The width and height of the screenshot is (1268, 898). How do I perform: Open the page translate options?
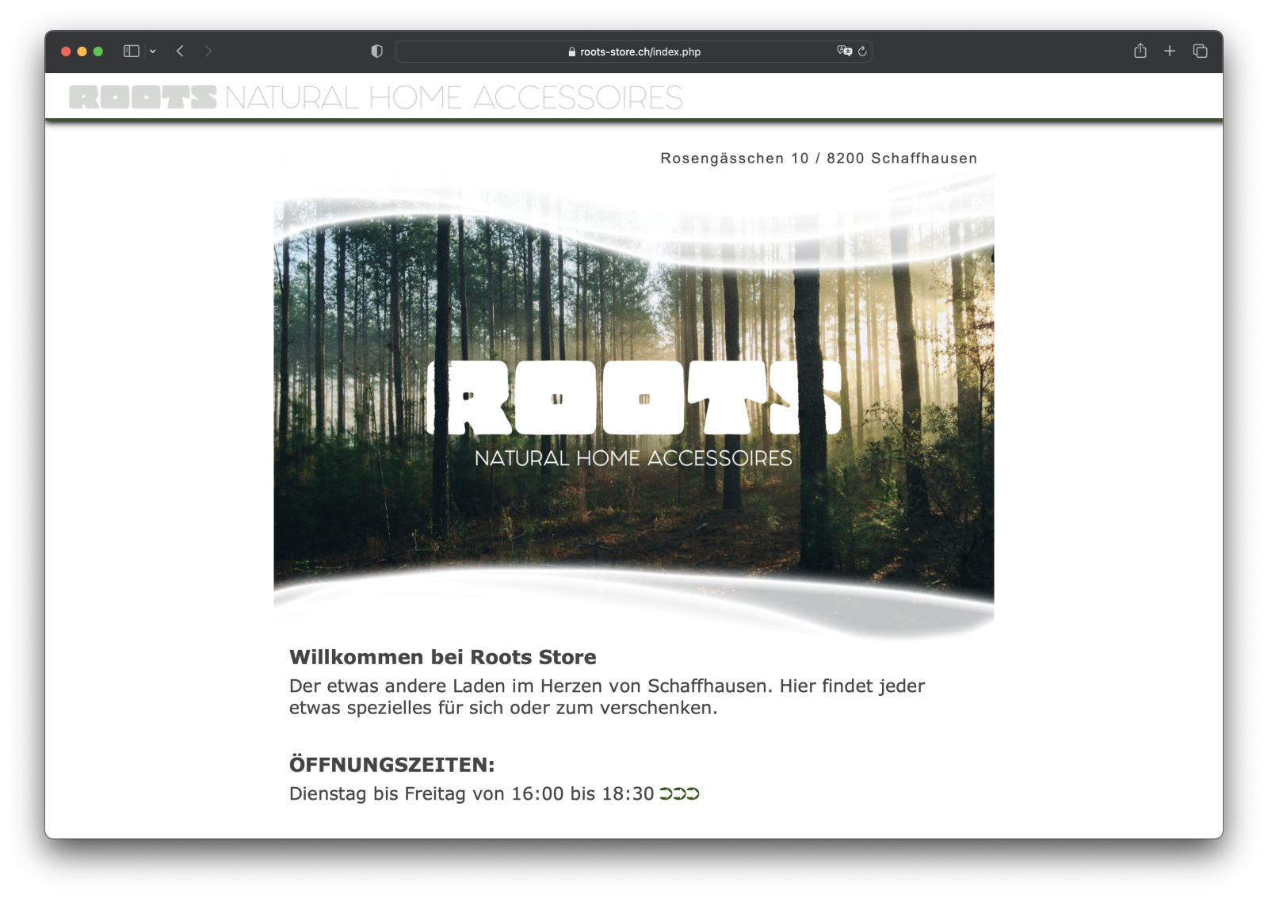pos(844,52)
